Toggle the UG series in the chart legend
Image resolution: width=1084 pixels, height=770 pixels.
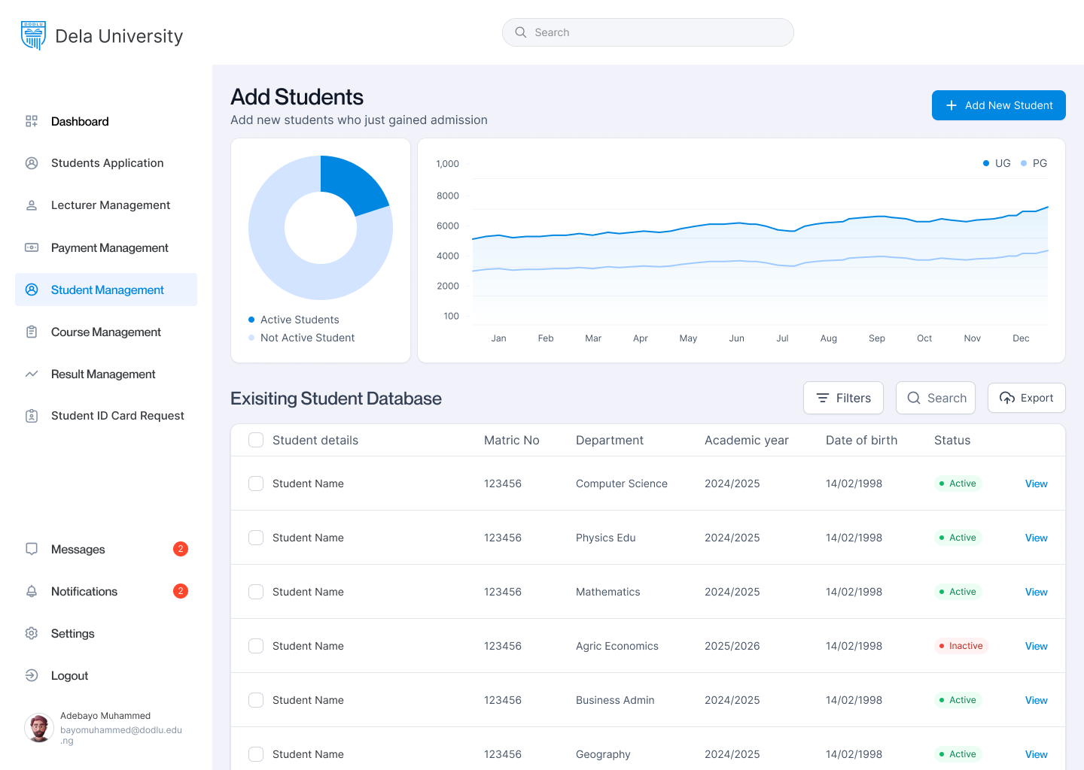[x=996, y=163]
